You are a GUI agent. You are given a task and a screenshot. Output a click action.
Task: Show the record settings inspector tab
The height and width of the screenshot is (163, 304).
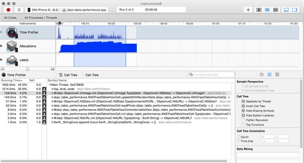point(262,75)
